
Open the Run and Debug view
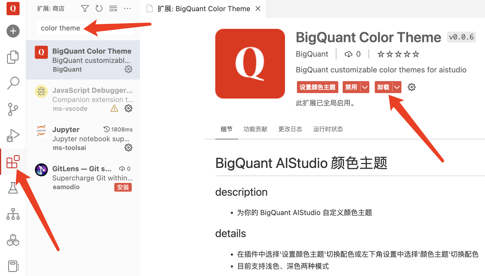[x=13, y=135]
